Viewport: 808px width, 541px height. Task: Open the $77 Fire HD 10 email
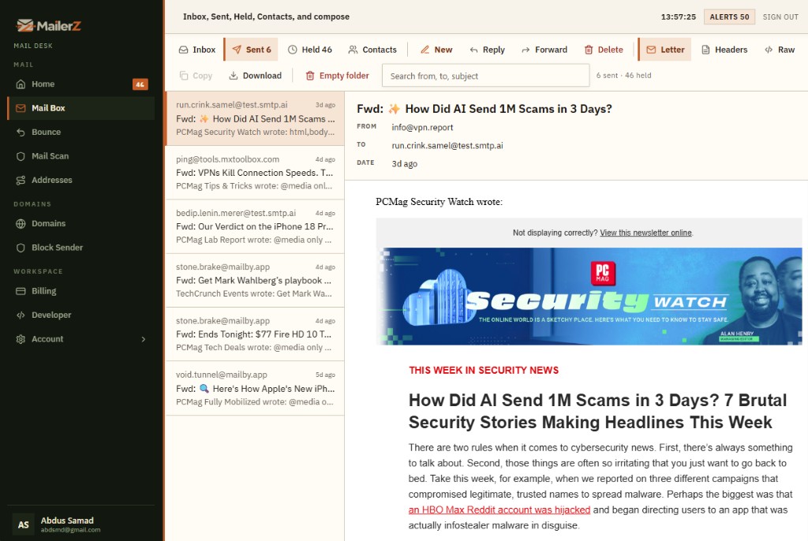(x=255, y=334)
